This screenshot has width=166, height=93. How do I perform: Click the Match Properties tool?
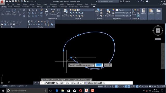click(x=108, y=13)
